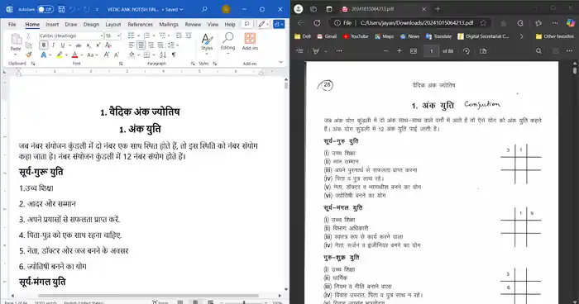Toggle Superscript formatting
Viewport: 579px width, 304px height.
click(x=98, y=45)
